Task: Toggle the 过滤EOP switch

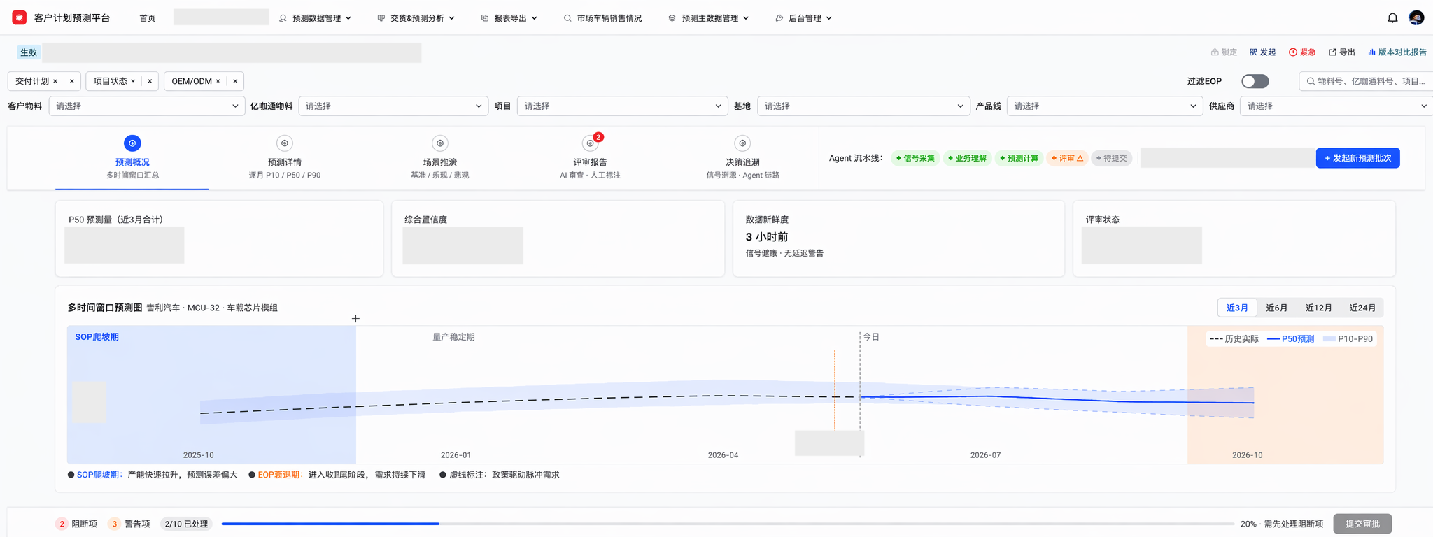Action: (x=1255, y=81)
